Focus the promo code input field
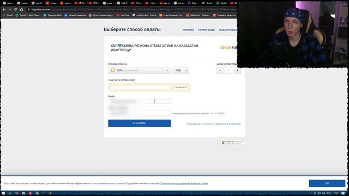349x196 pixels. pyautogui.click(x=140, y=87)
